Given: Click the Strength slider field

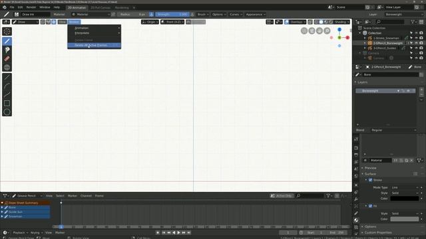Looking at the screenshot, I should coord(172,15).
